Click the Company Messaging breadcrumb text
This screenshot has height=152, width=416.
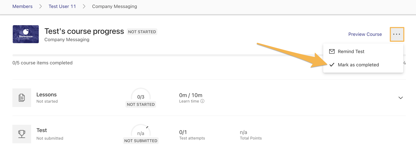pyautogui.click(x=114, y=6)
